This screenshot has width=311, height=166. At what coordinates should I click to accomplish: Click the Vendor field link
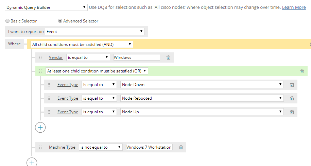coord(56,57)
